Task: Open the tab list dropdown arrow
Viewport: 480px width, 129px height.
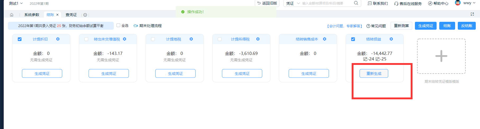Action: point(85,15)
